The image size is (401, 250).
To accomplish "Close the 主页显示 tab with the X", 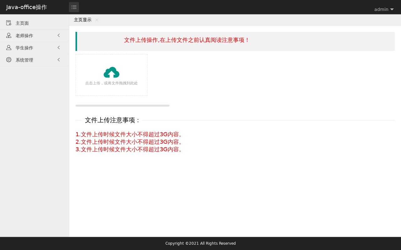I will pyautogui.click(x=97, y=20).
